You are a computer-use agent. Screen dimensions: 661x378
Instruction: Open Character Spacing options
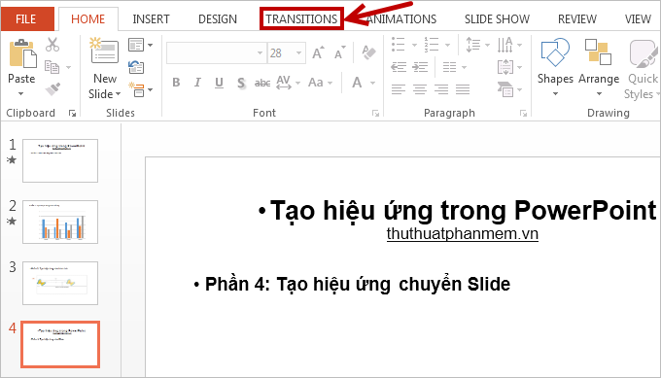(x=288, y=83)
